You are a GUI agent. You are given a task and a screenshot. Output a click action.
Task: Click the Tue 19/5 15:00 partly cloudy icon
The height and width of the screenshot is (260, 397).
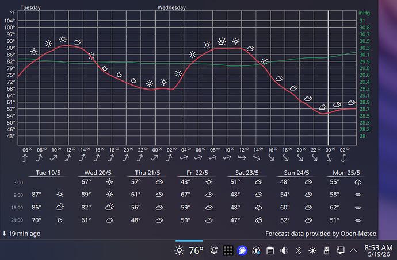point(60,207)
